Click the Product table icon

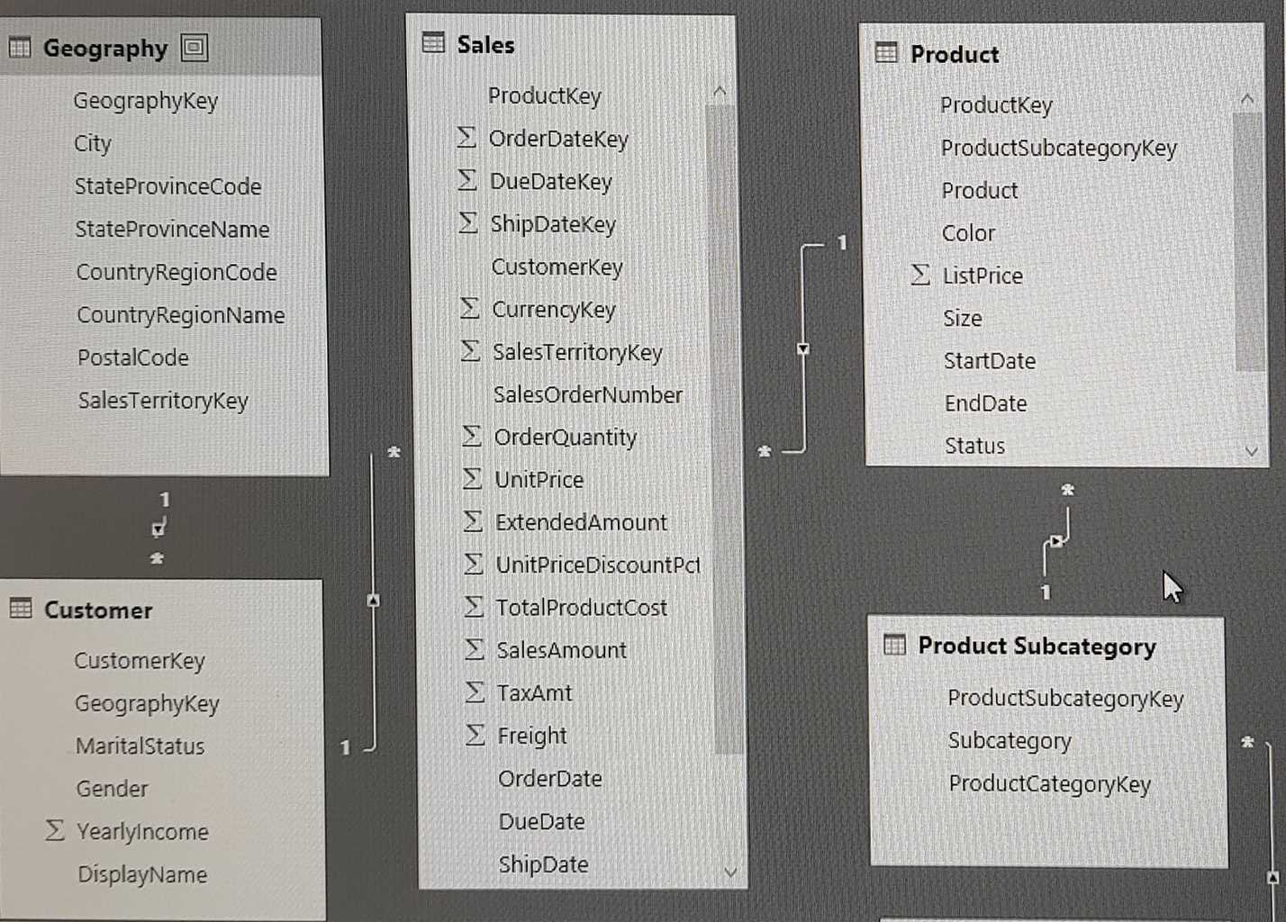pyautogui.click(x=886, y=53)
